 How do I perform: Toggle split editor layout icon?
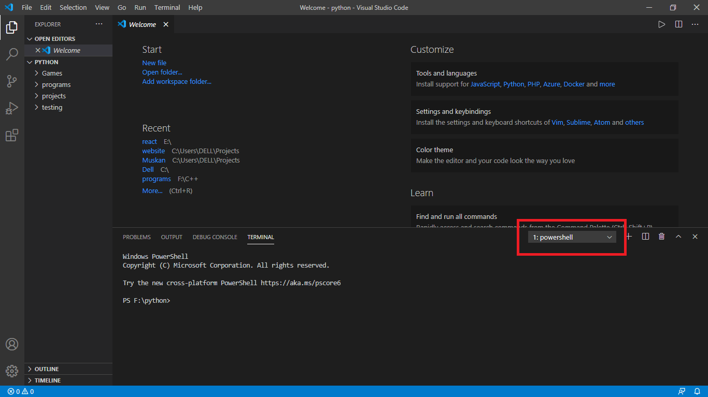[x=678, y=24]
